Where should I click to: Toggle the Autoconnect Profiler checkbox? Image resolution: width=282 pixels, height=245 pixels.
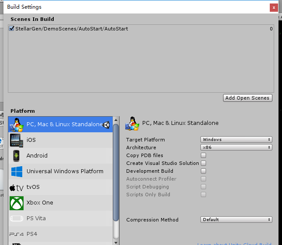[203, 179]
